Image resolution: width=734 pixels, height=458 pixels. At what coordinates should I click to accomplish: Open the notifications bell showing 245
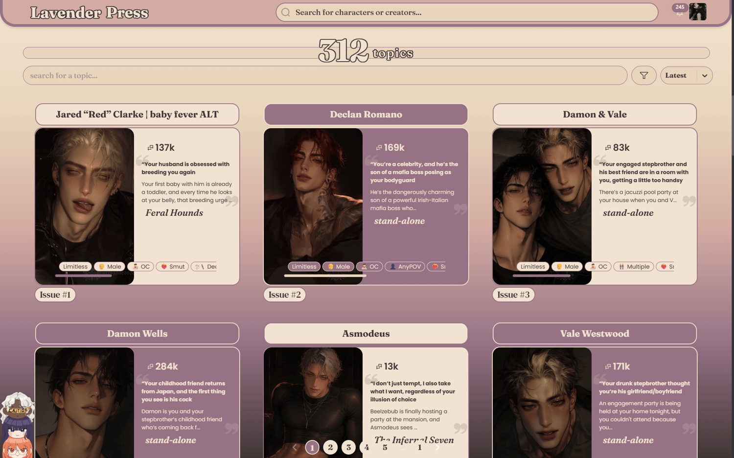click(680, 10)
